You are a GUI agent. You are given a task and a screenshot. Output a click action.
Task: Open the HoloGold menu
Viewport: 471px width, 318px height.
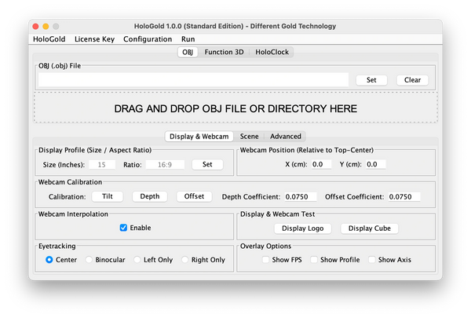tap(48, 38)
